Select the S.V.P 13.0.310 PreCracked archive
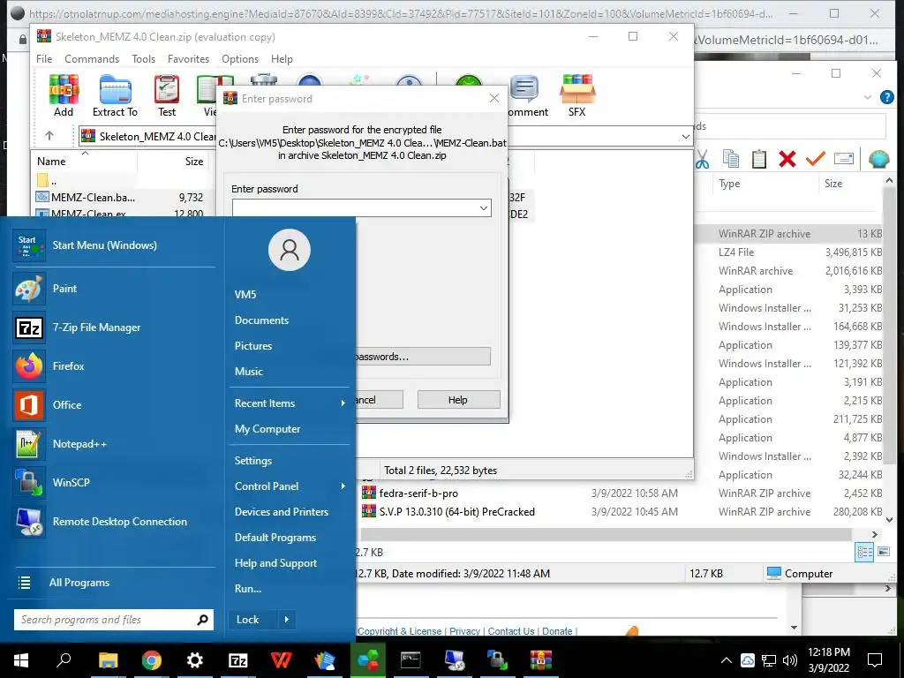This screenshot has width=904, height=678. click(456, 511)
